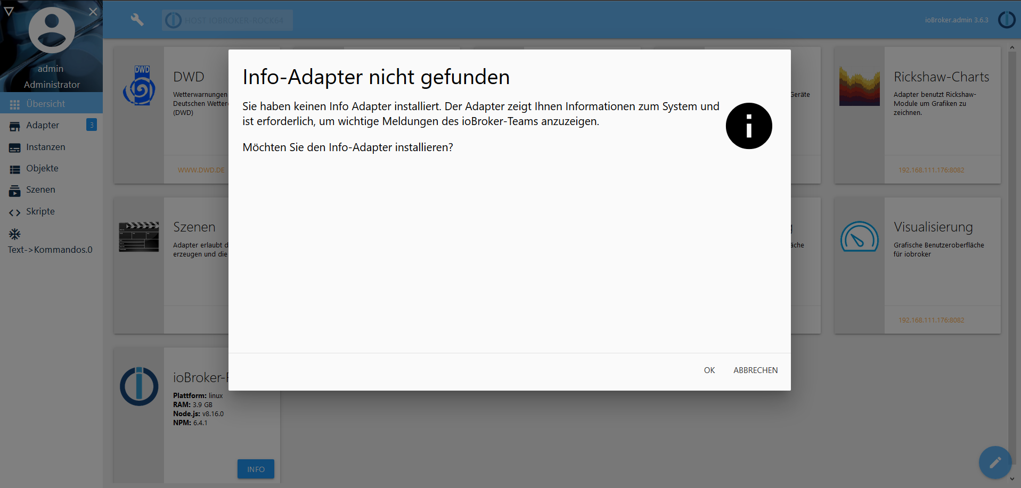Image resolution: width=1021 pixels, height=488 pixels.
Task: Click the Administrator role label
Action: click(x=52, y=85)
